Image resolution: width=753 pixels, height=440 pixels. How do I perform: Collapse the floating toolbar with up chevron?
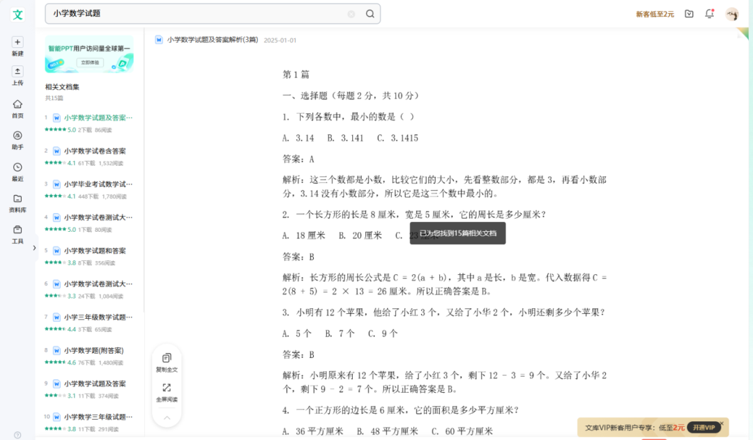point(167,418)
